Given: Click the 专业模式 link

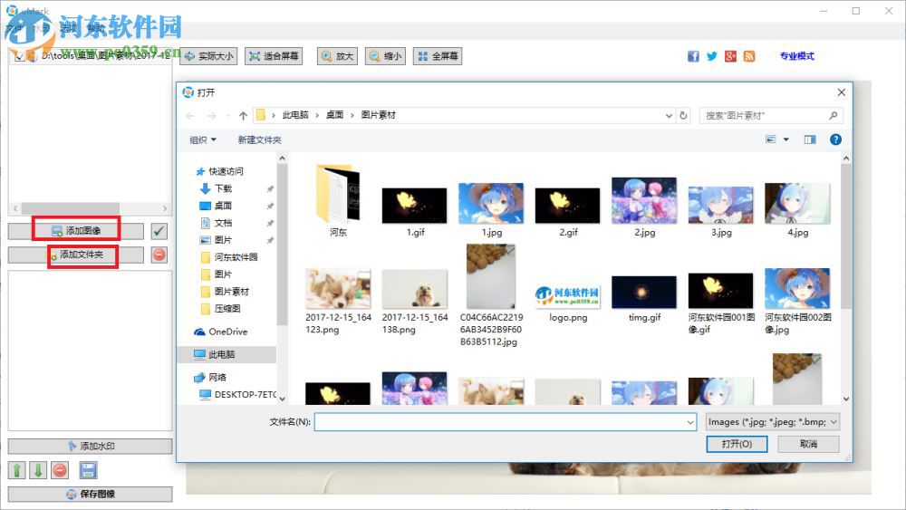Looking at the screenshot, I should coord(796,56).
